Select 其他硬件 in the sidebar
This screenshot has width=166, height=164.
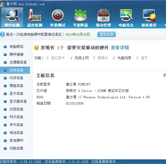(x=16, y=141)
